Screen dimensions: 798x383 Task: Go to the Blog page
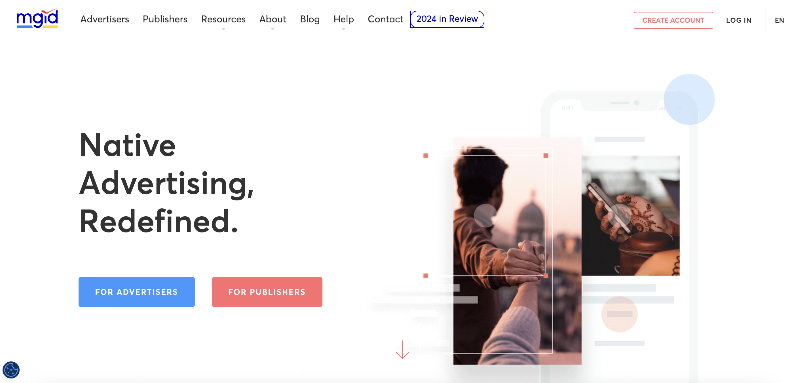coord(310,19)
